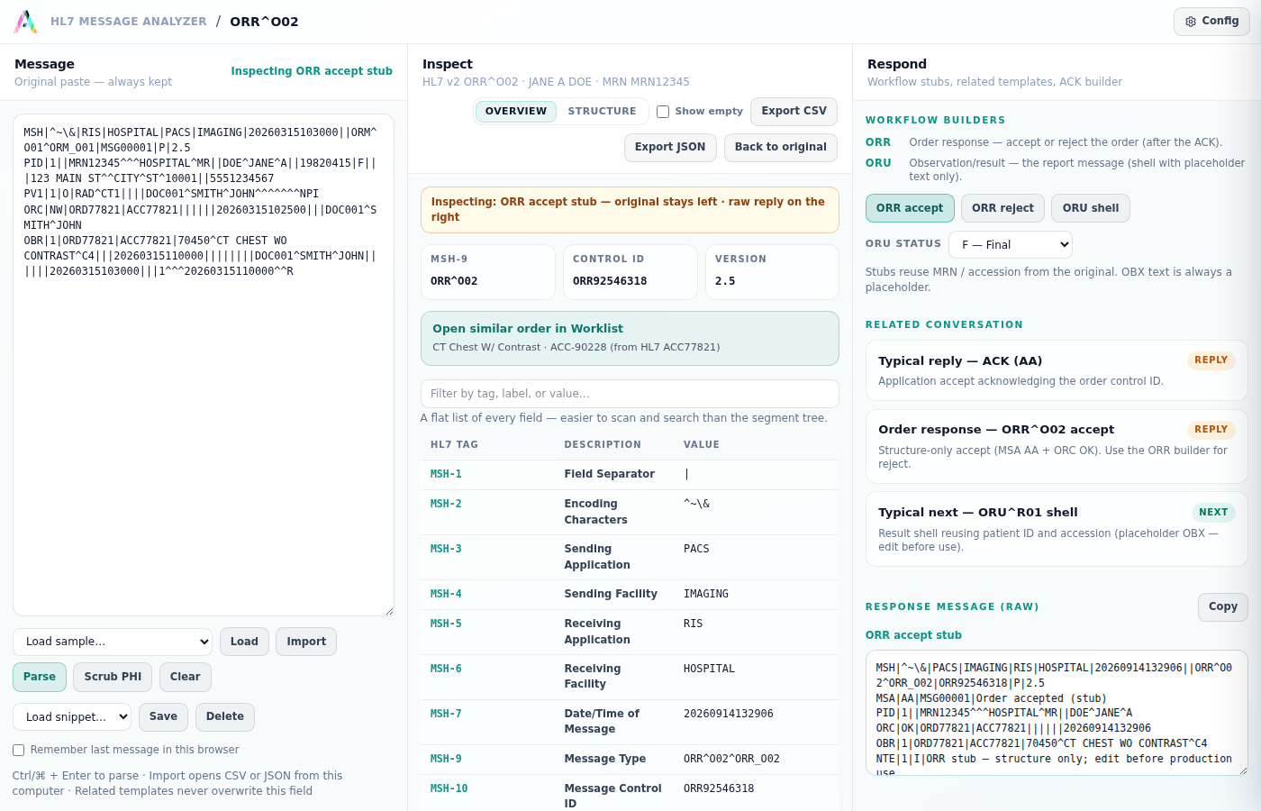Select the MSH-6 tag
1261x811 pixels.
[x=446, y=669]
